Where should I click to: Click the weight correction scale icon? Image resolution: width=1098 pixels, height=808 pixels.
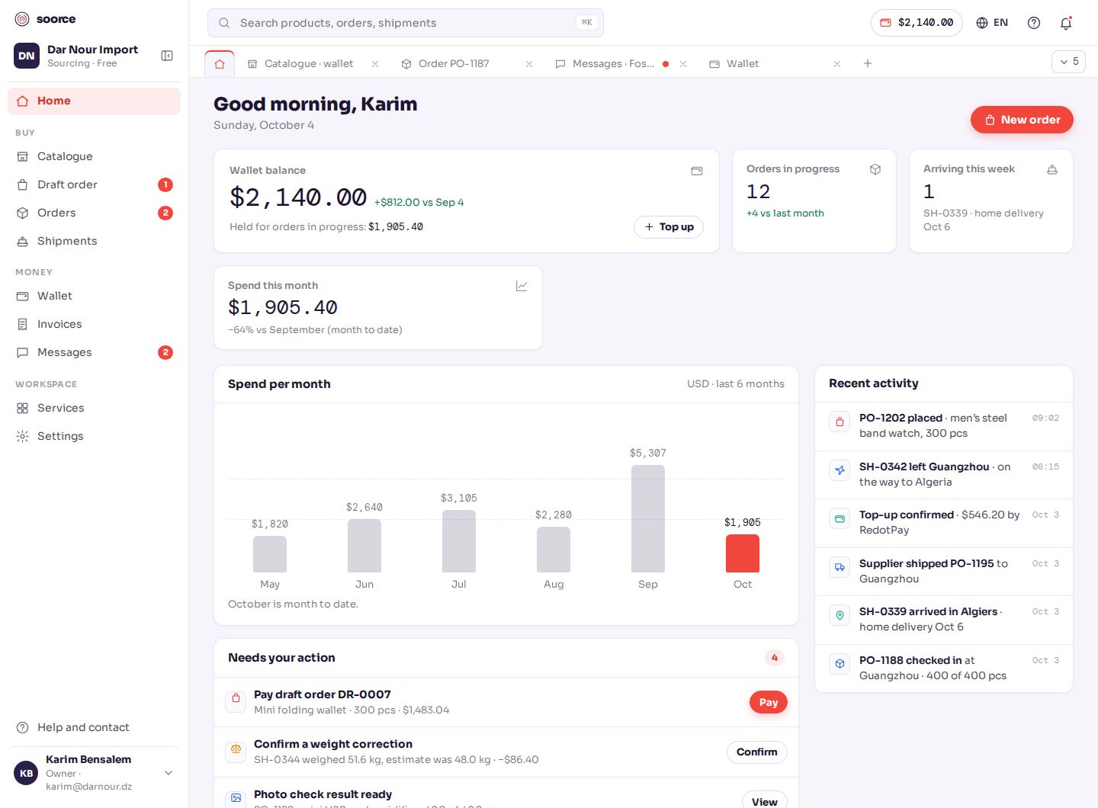[236, 751]
